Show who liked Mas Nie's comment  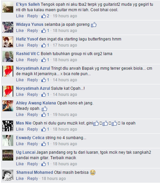tap(45, 129)
